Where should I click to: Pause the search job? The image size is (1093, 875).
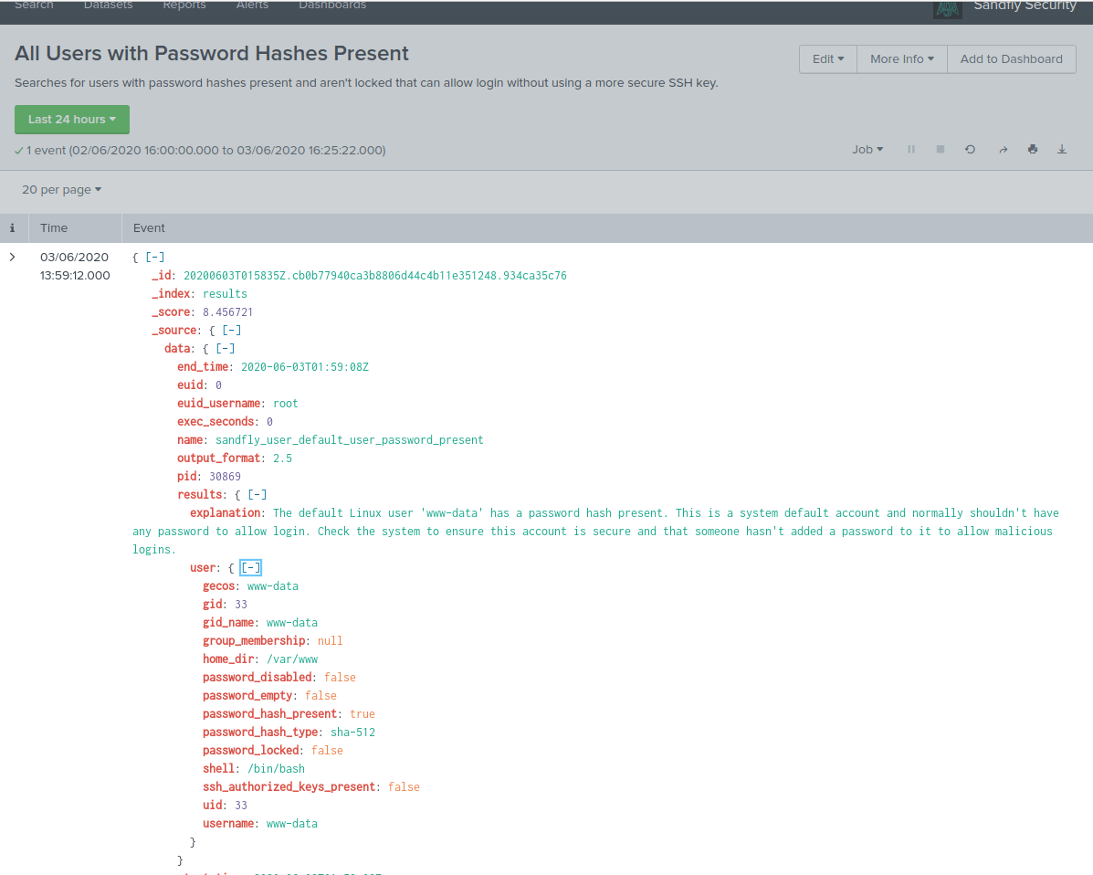tap(911, 149)
